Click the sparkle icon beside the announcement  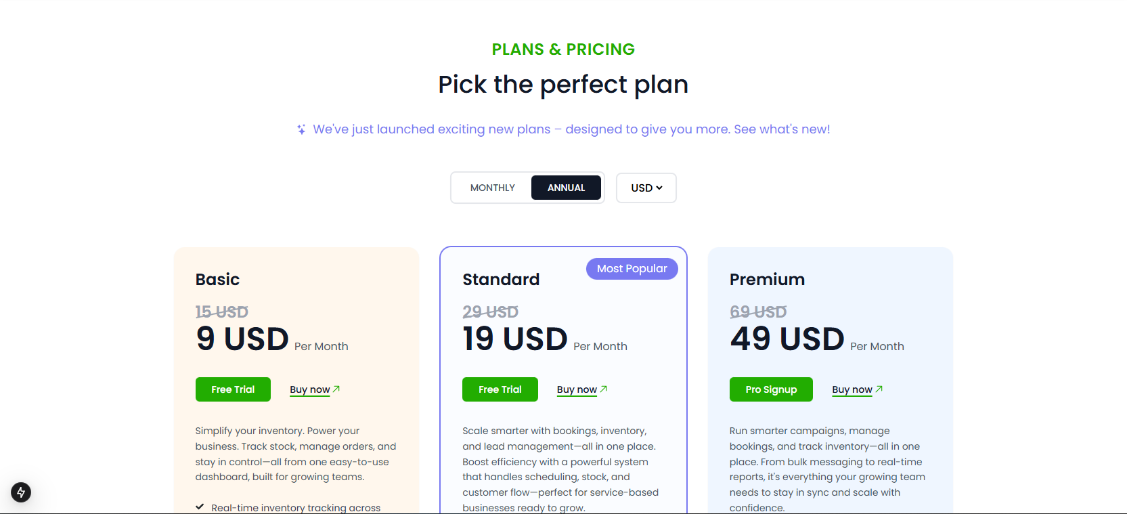(301, 129)
